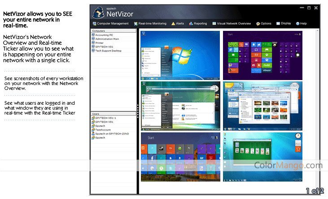Open the Windows 8 Start tiles thumbnail
The image size is (328, 199).
click(180, 157)
